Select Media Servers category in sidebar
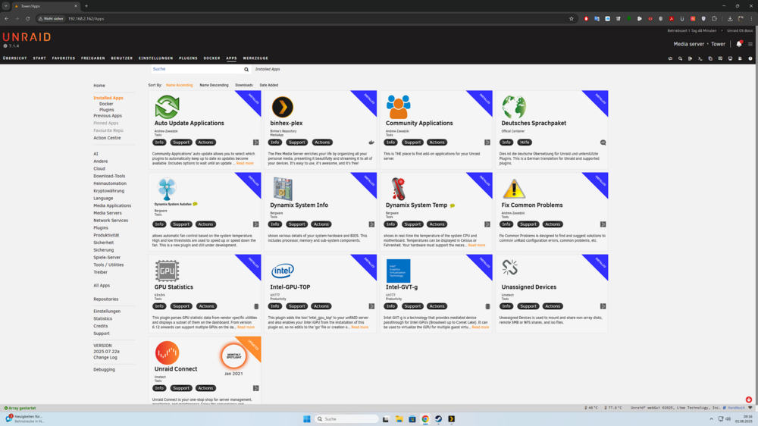758x426 pixels. pos(108,213)
